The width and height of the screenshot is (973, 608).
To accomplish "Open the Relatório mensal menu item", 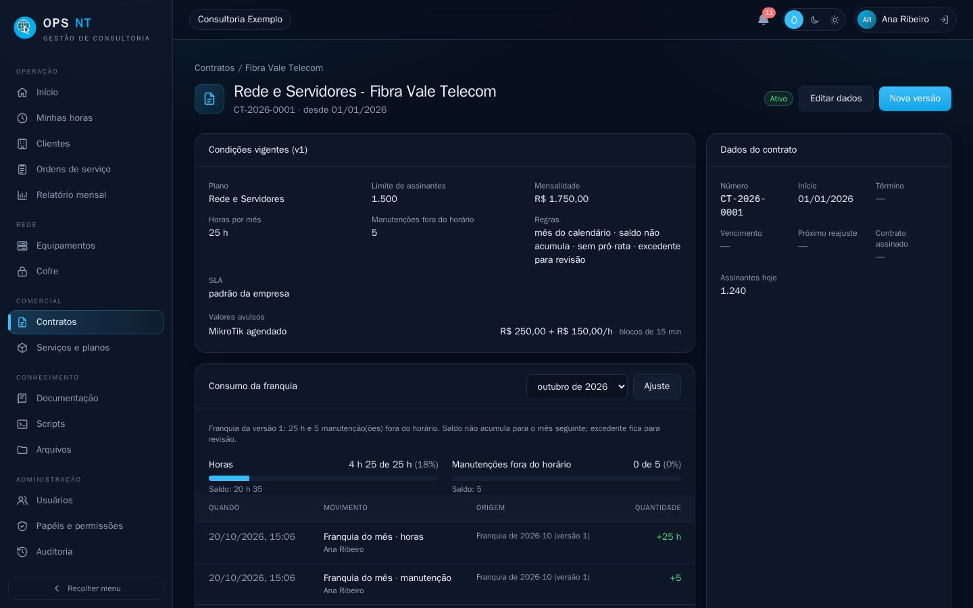I will tap(86, 195).
